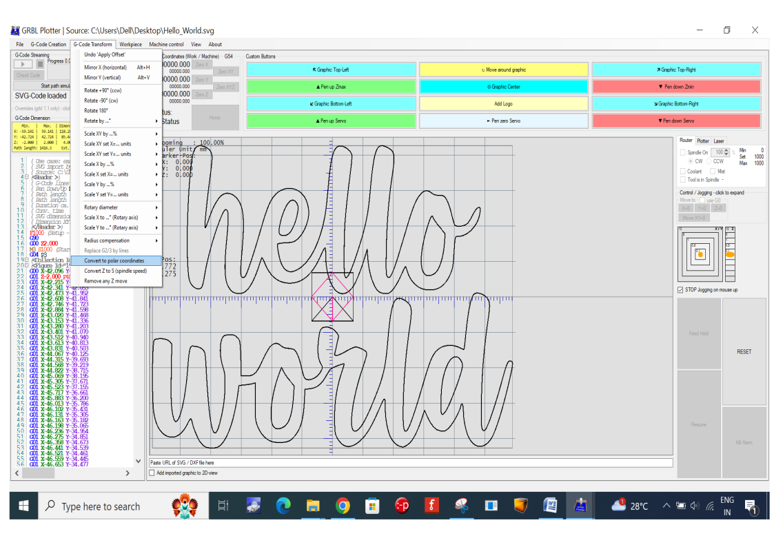
Task: Open the Snipping tool taskbar icon
Action: [x=461, y=506]
